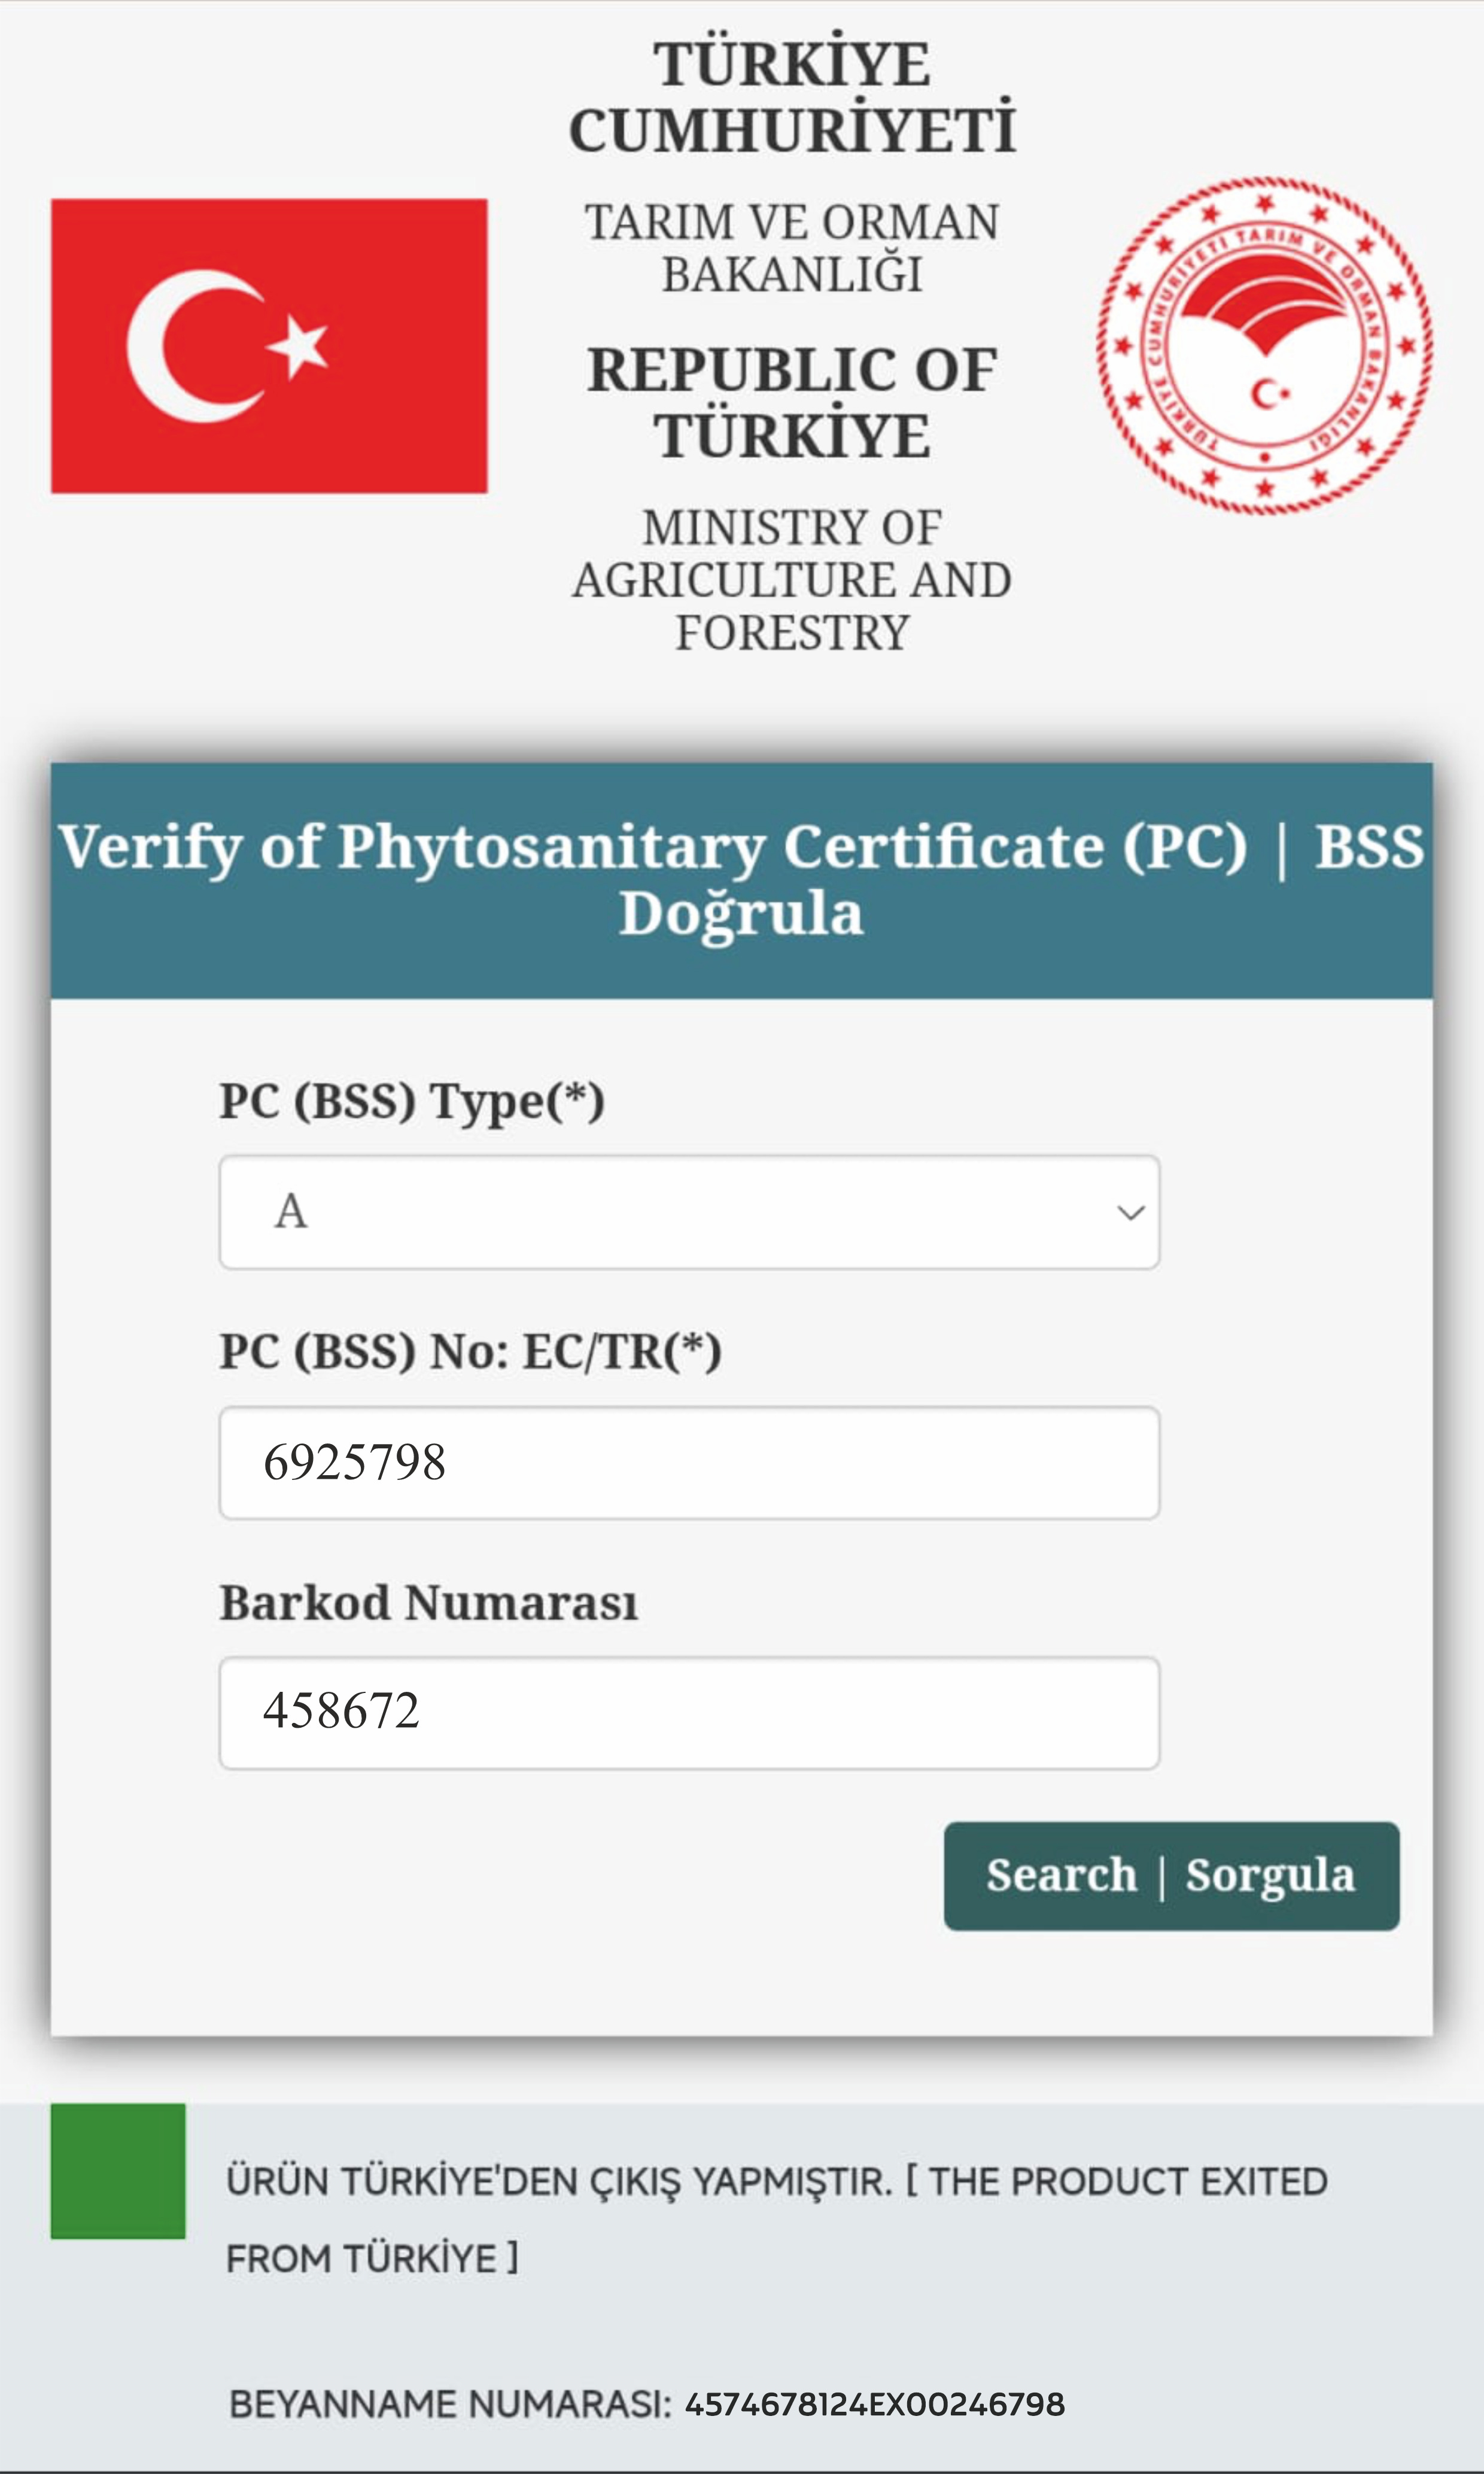Click the PC (BSS) No: EC/TR label
The width and height of the screenshot is (1484, 2474).
470,1352
